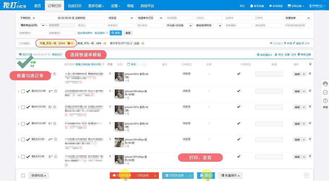Click the 放到桌面 home icon in the top bar
The image size is (329, 181).
(x=270, y=6)
